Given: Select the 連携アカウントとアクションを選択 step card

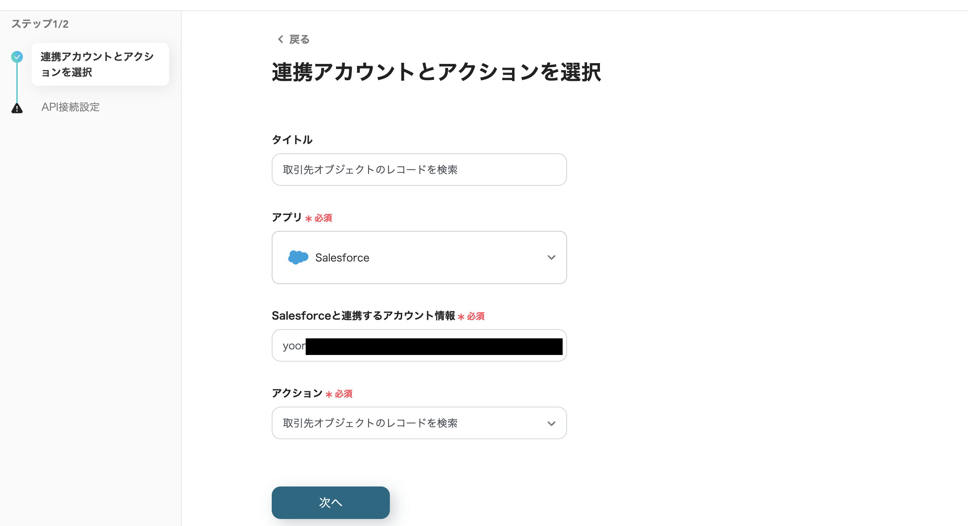Looking at the screenshot, I should tap(100, 64).
